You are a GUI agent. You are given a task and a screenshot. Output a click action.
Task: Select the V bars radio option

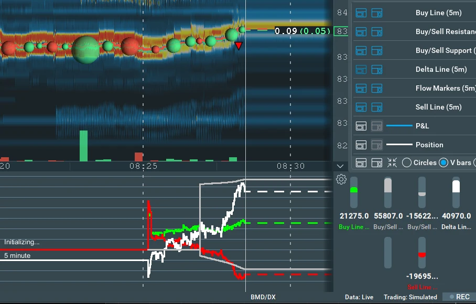click(443, 162)
